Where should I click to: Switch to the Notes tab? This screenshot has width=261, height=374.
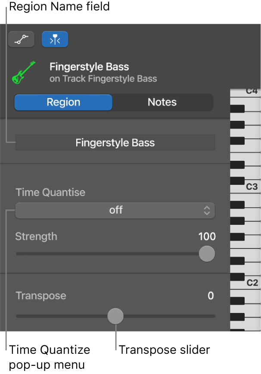162,102
